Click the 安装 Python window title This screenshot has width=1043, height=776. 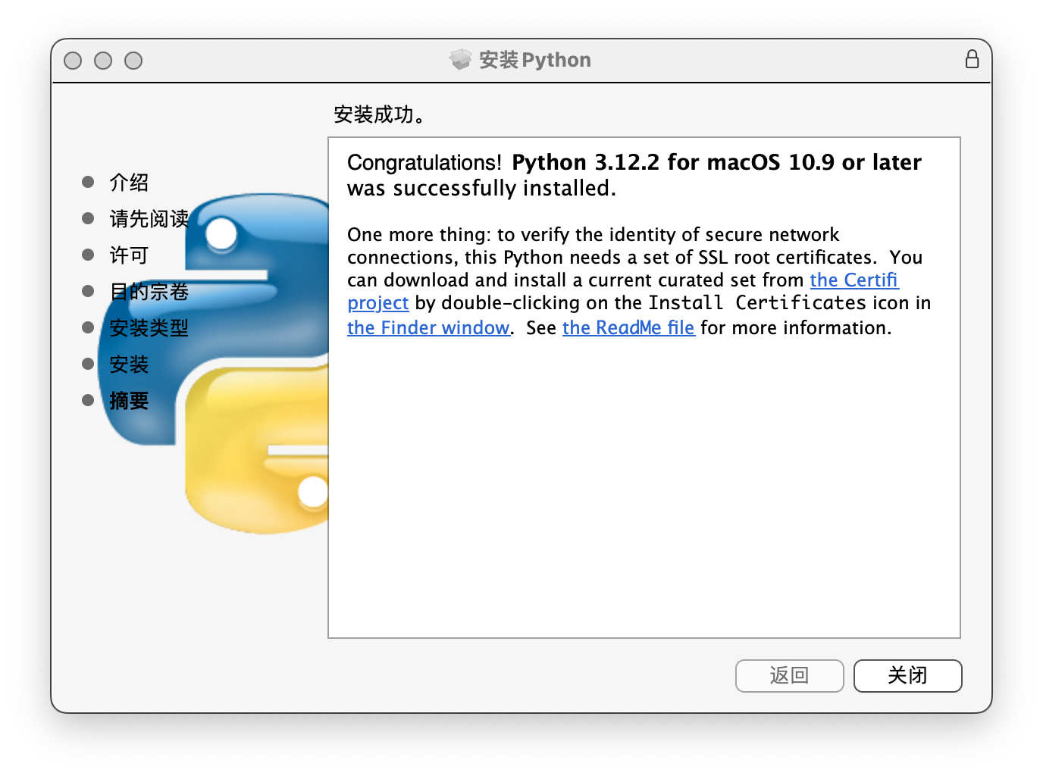(x=535, y=59)
